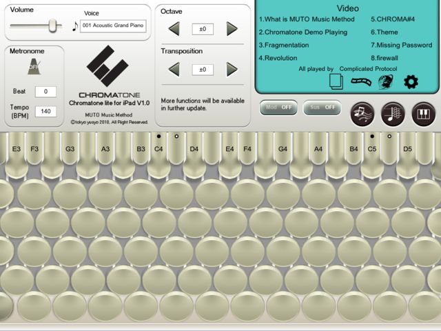The image size is (441, 331).
Task: Click the Volume slider handle
Action: pos(52,26)
